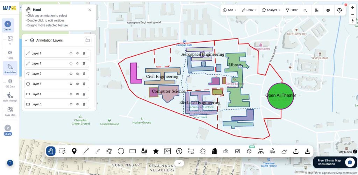Toggle visibility of Layer 3
This screenshot has width=358, height=175.
pyautogui.click(x=77, y=84)
